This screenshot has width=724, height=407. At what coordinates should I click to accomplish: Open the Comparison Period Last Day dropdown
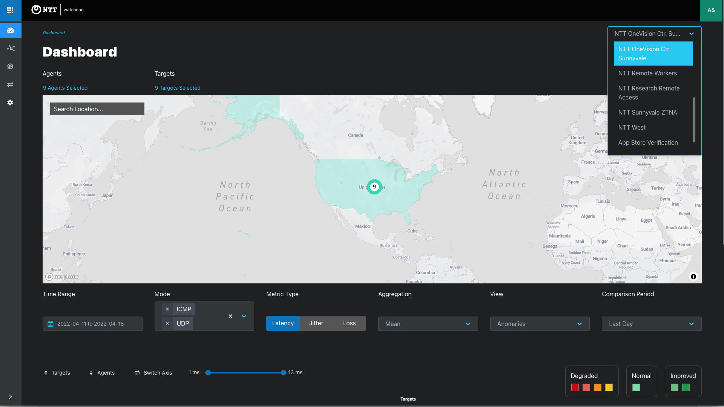pos(652,324)
